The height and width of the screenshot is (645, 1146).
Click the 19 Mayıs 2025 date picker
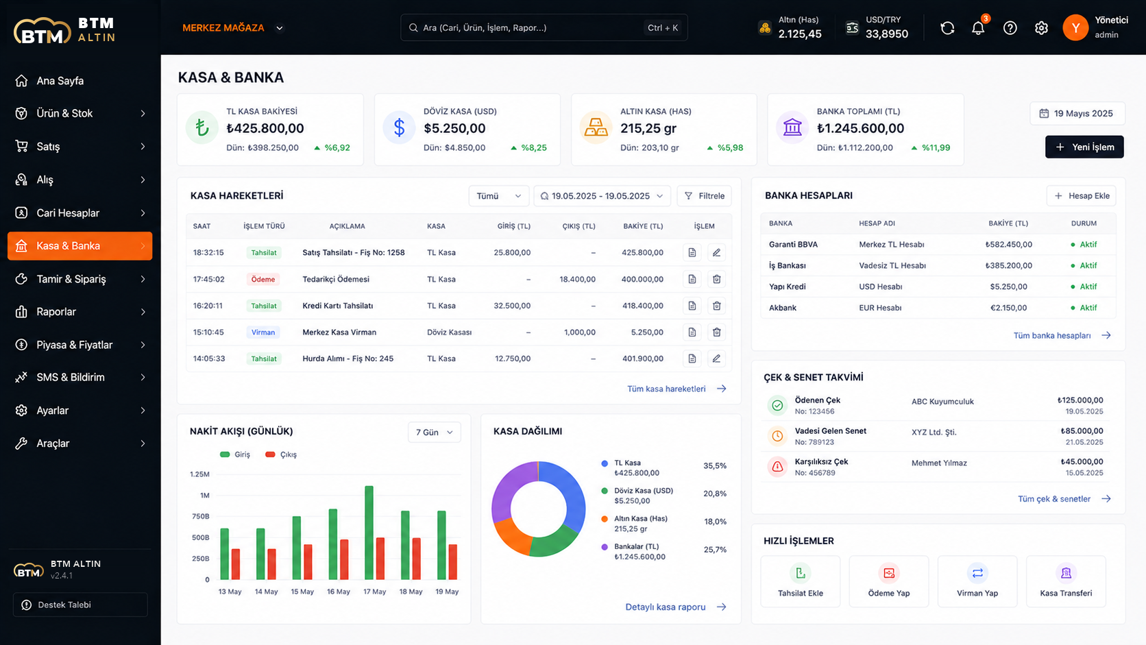coord(1077,114)
